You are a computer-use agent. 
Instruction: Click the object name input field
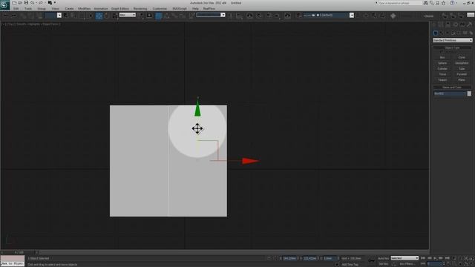coord(450,93)
